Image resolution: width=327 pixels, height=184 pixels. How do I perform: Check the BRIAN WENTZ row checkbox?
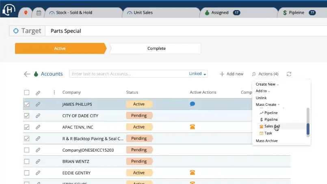27,161
